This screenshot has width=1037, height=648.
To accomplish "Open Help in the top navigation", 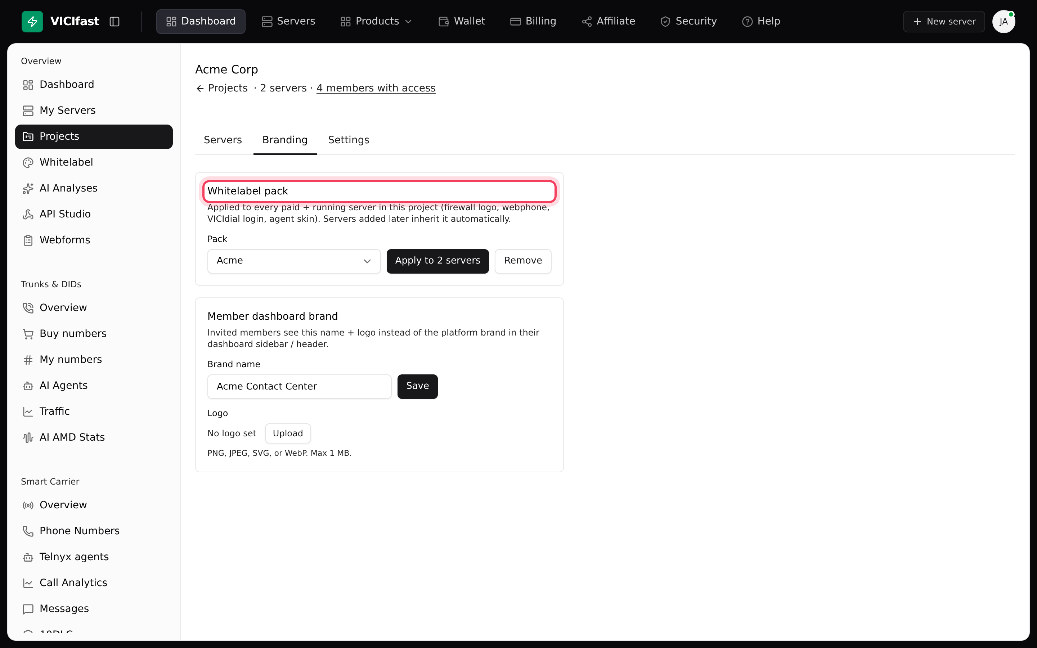I will coord(761,22).
